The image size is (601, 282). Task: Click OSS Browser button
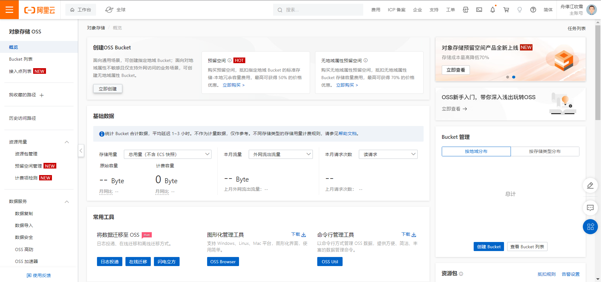(x=223, y=262)
